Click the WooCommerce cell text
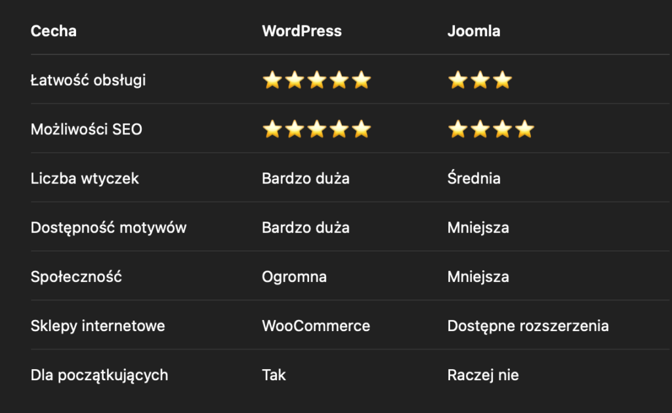This screenshot has height=413, width=672. pyautogui.click(x=316, y=326)
